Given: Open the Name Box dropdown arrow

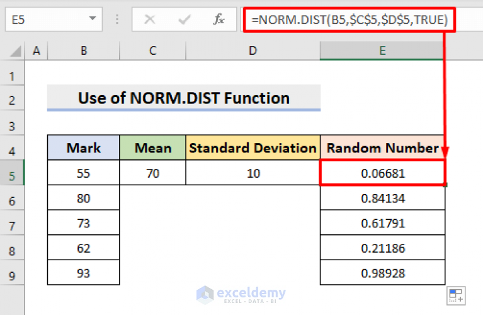Looking at the screenshot, I should pos(93,18).
